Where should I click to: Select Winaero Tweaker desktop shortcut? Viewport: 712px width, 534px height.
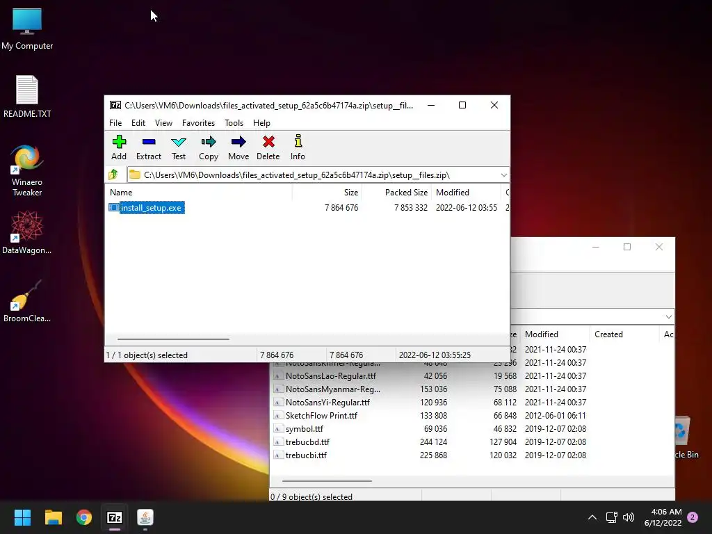[27, 171]
